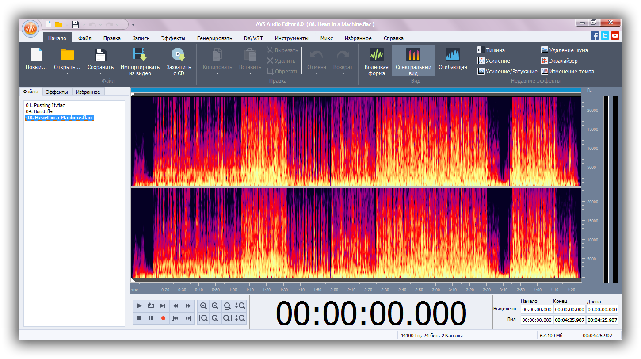Click zoom to selection magnifier
641x359 pixels.
tap(215, 318)
